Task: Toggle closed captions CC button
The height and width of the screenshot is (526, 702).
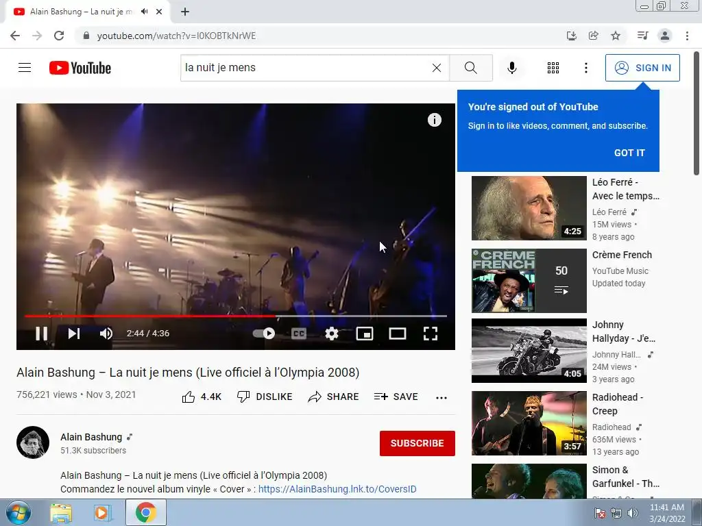Action: [299, 334]
